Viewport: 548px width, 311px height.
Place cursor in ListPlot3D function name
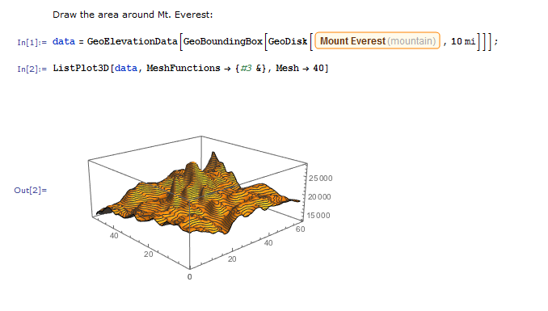click(81, 68)
